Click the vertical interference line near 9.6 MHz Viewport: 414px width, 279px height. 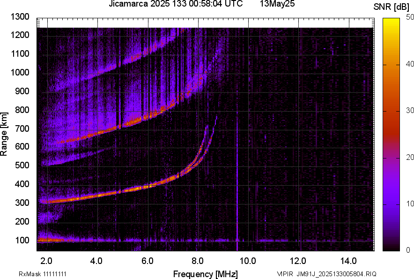pos(237,188)
